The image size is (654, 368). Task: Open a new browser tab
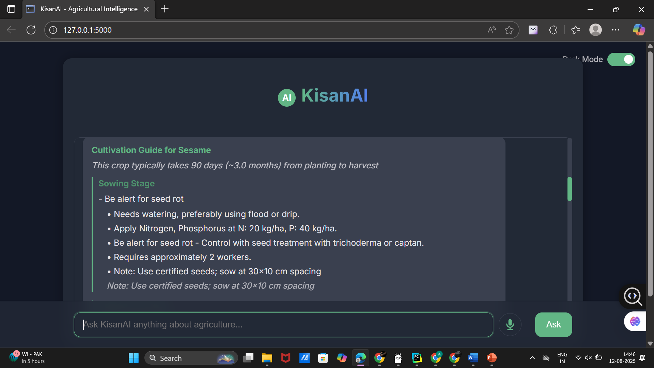click(165, 9)
